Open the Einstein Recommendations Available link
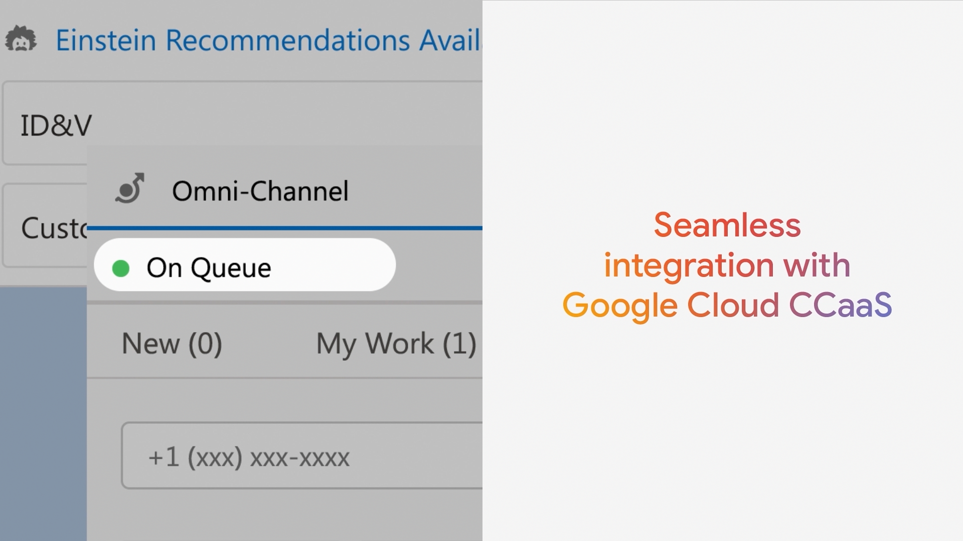The image size is (963, 541). tap(268, 40)
